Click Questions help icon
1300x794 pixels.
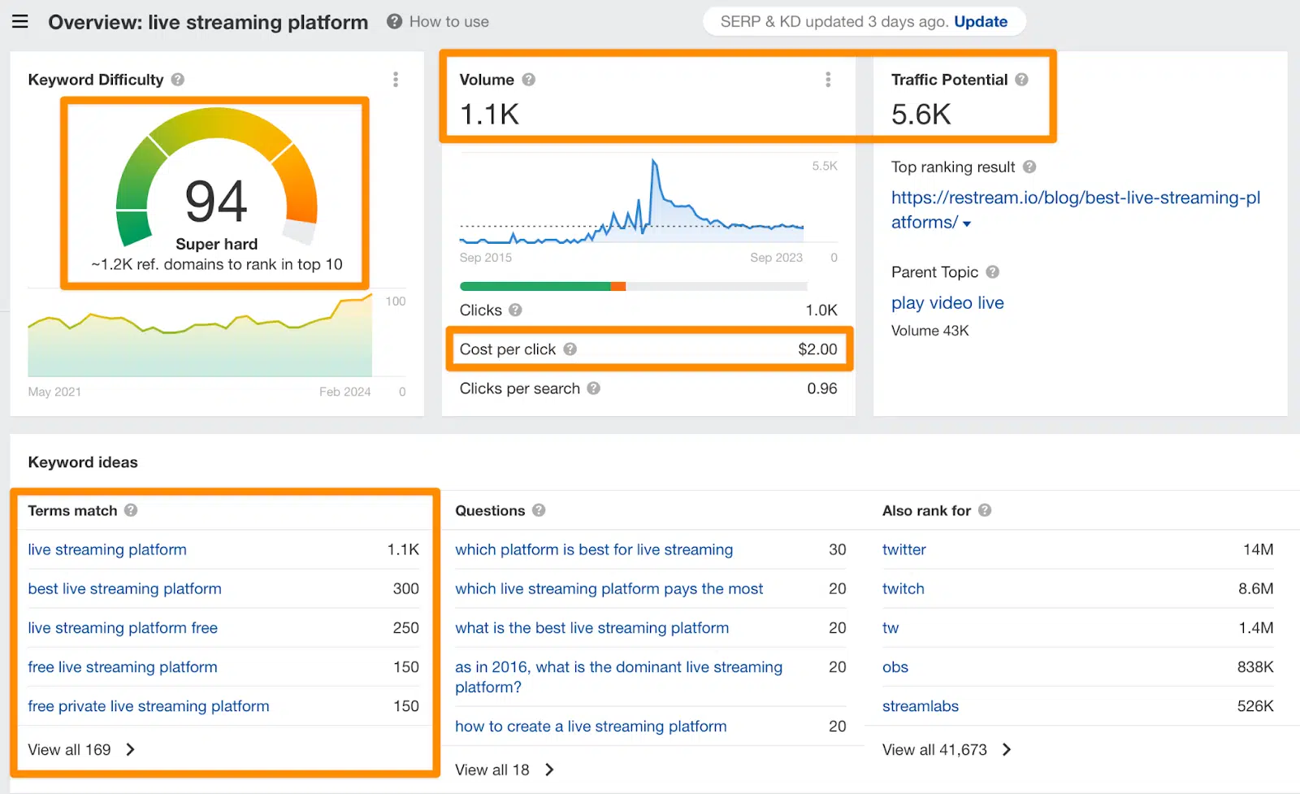click(x=539, y=510)
